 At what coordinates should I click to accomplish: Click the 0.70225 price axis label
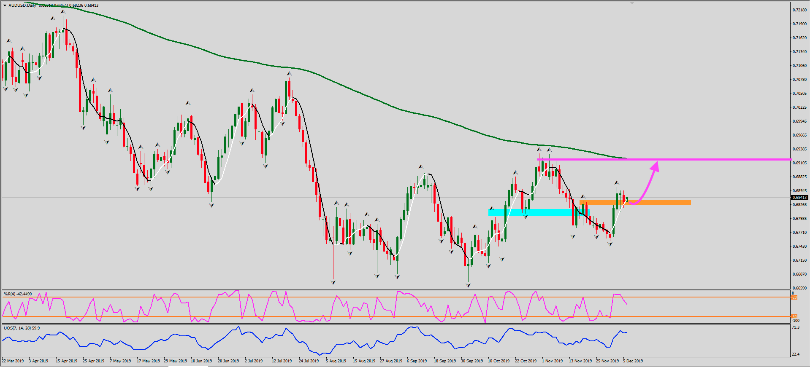coord(799,107)
